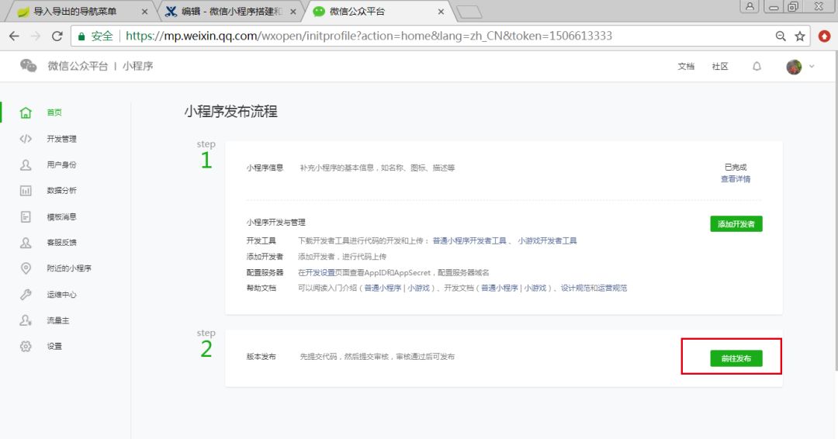Expand the account dropdown arrow

click(812, 66)
